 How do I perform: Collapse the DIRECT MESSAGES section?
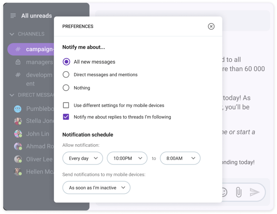12,95
